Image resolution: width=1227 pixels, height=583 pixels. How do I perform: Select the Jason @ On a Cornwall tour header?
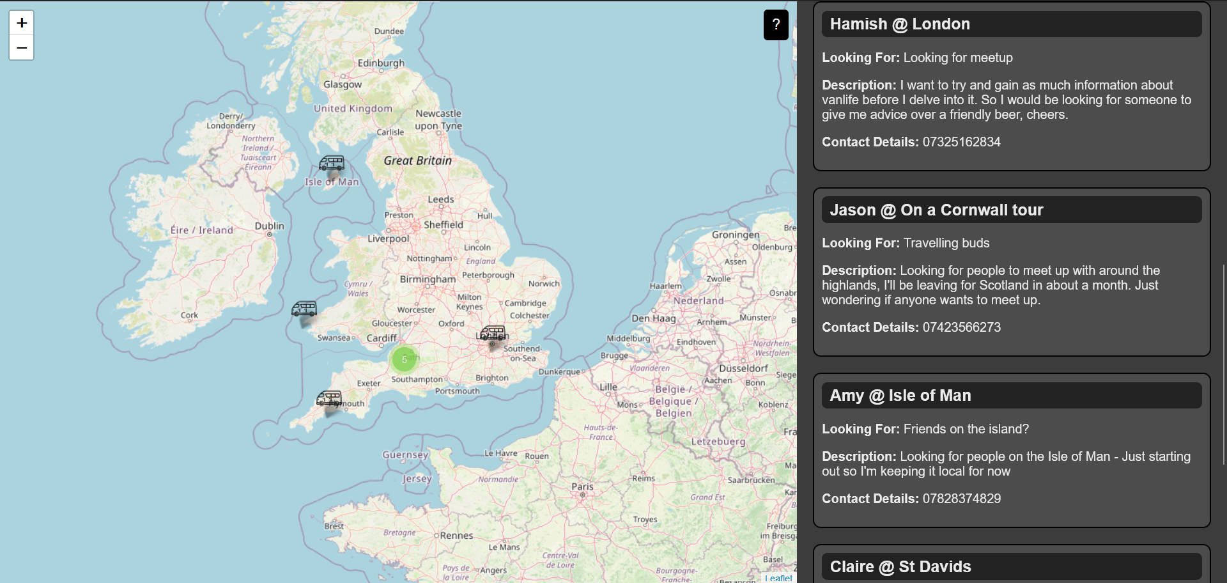pyautogui.click(x=1011, y=210)
